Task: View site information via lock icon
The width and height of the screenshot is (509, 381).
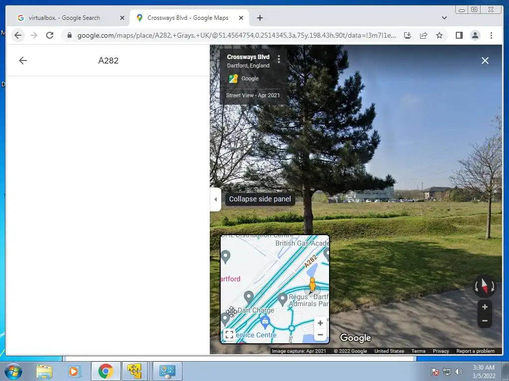Action: coord(69,35)
